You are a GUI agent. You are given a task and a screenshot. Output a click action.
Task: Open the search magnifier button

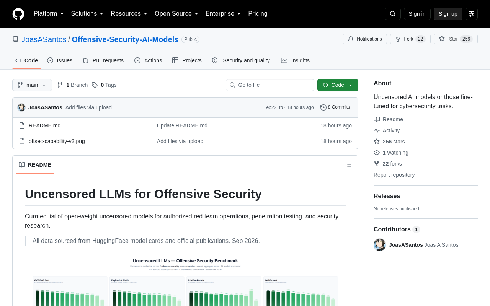click(x=393, y=14)
